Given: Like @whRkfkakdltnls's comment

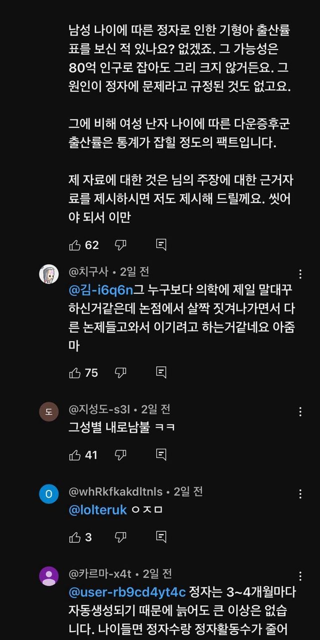Looking at the screenshot, I should (75, 537).
